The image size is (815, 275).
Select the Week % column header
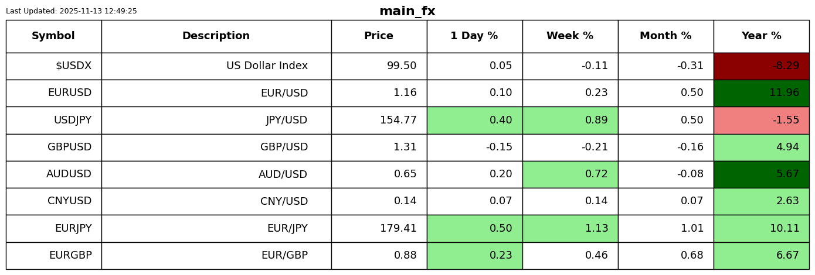[x=570, y=36]
